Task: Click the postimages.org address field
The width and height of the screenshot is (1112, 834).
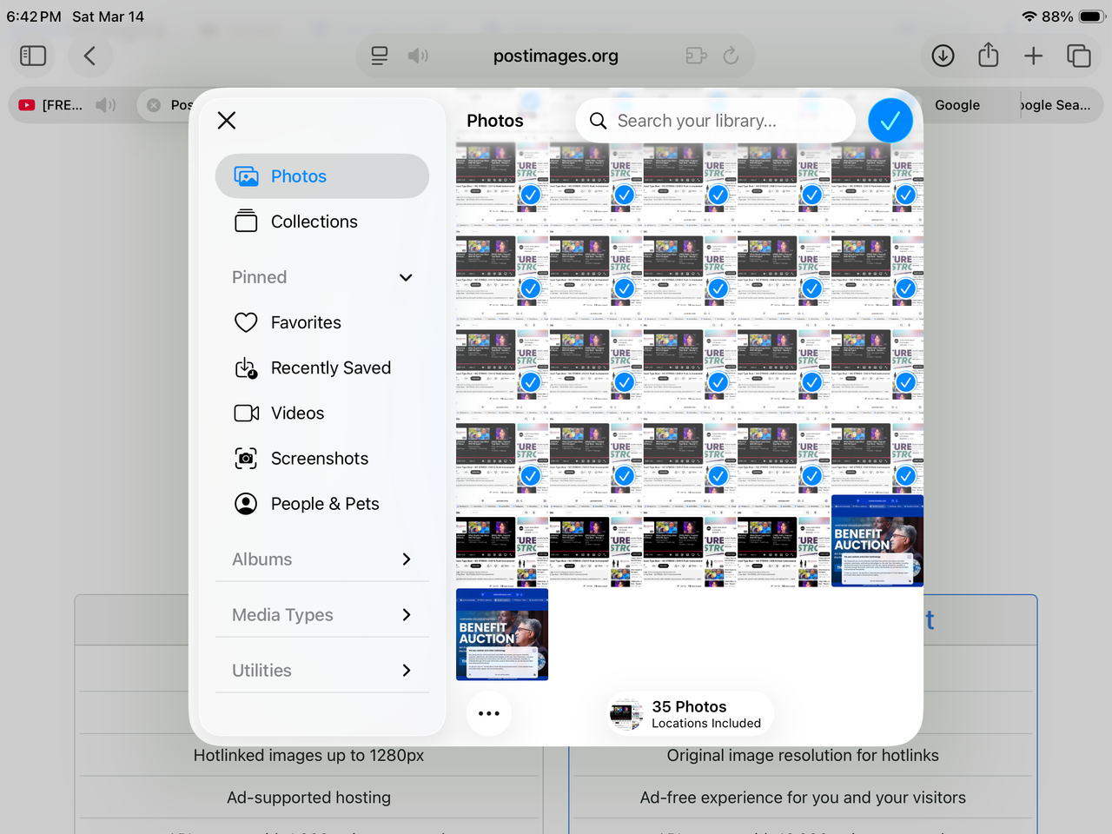Action: [556, 56]
